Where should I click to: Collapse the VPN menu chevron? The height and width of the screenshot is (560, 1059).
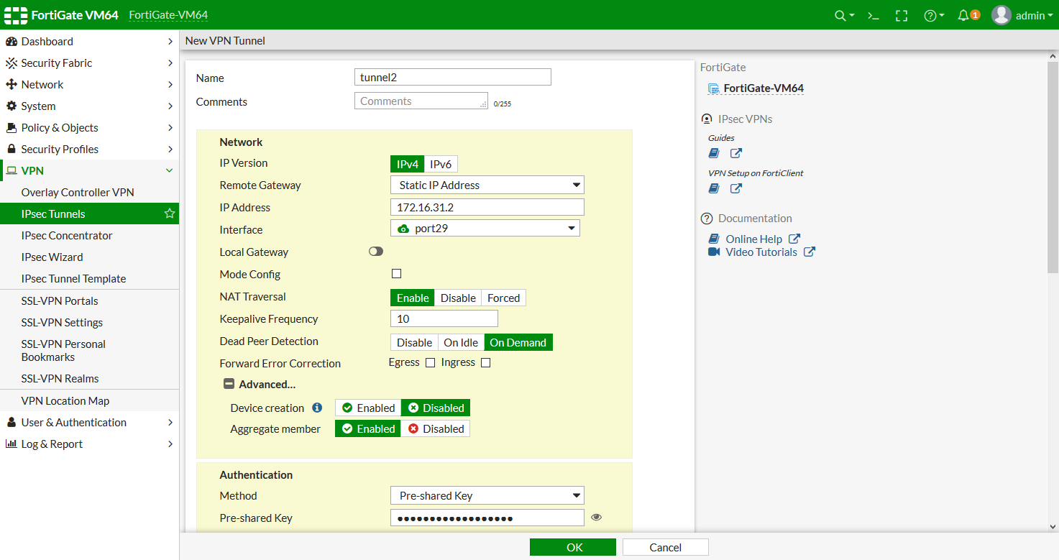click(x=170, y=171)
